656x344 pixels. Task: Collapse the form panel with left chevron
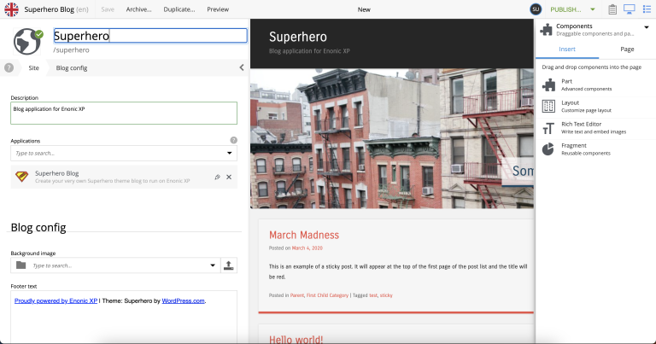point(241,67)
